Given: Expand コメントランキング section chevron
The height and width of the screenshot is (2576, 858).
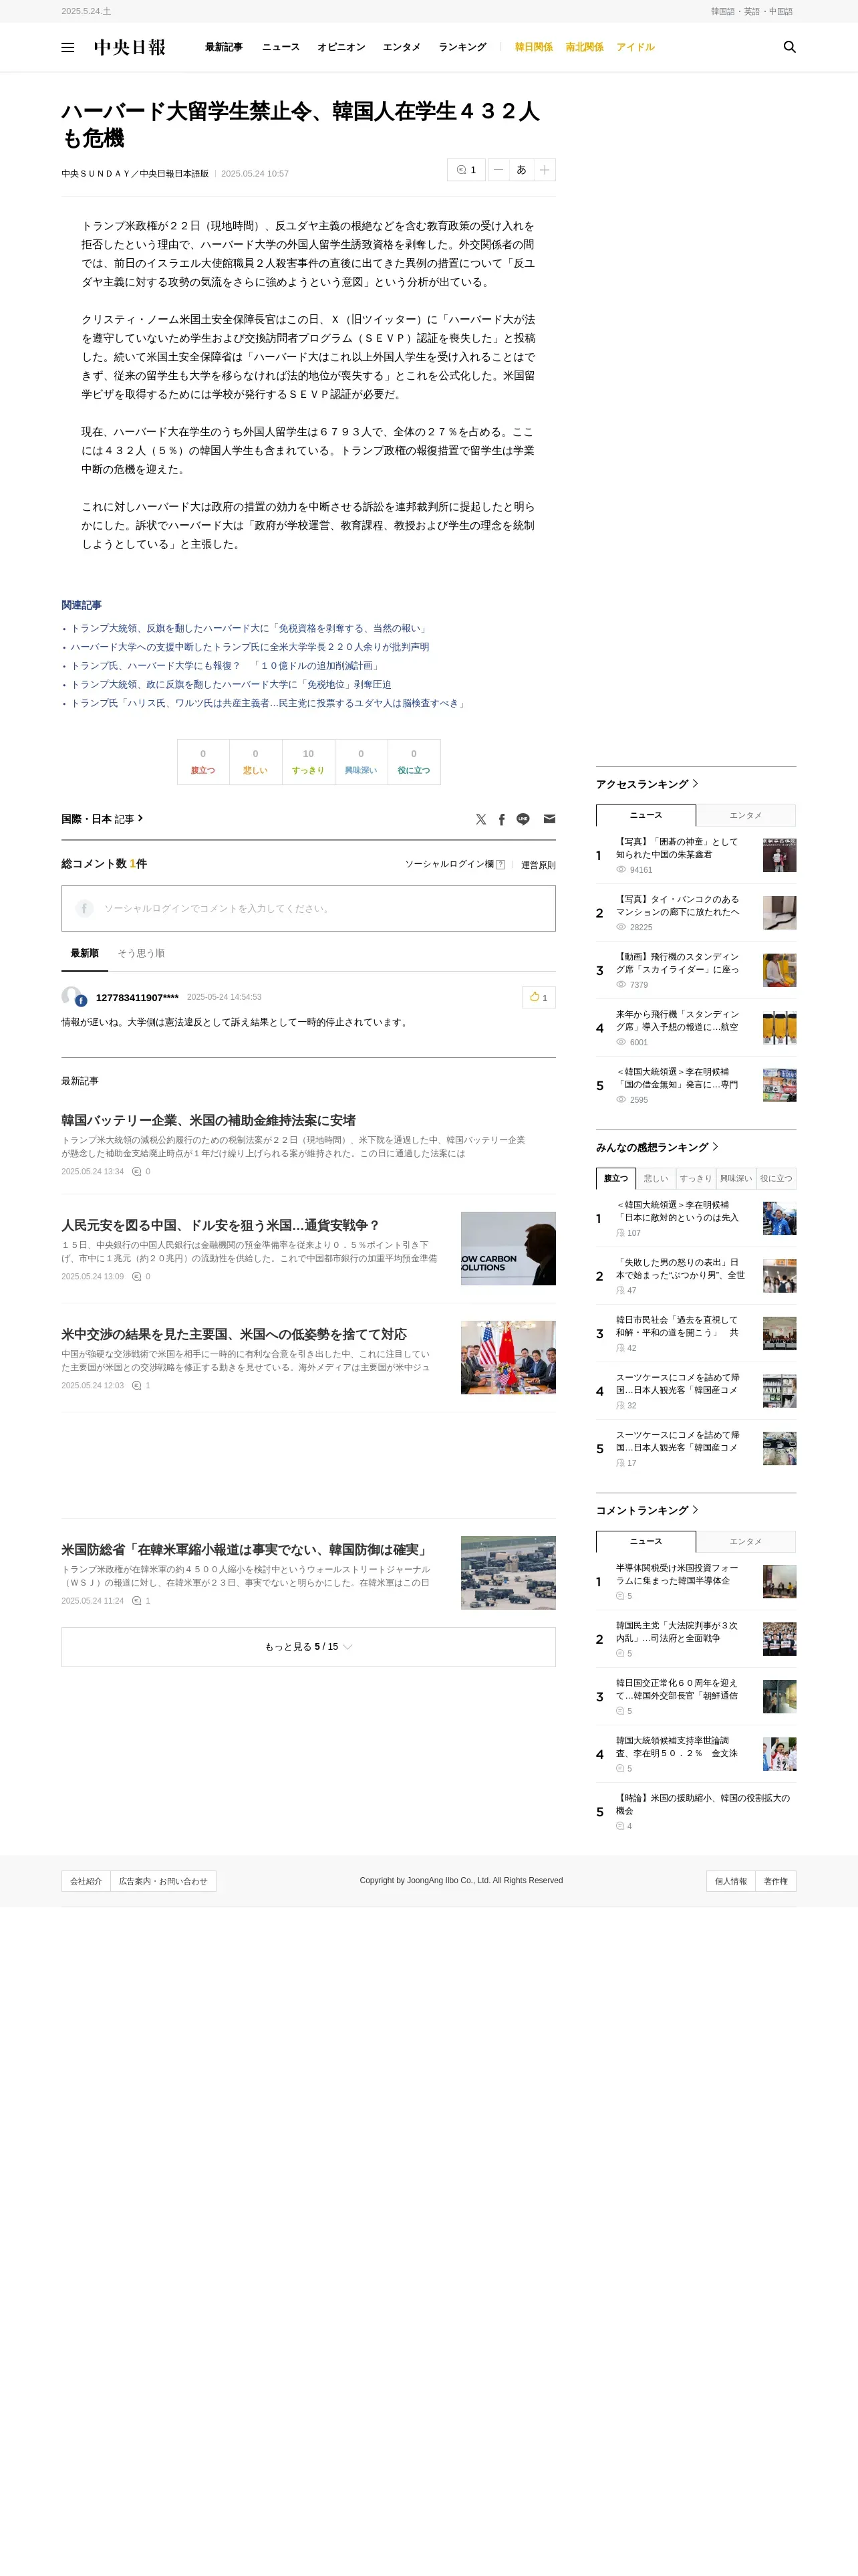Looking at the screenshot, I should [x=695, y=1510].
